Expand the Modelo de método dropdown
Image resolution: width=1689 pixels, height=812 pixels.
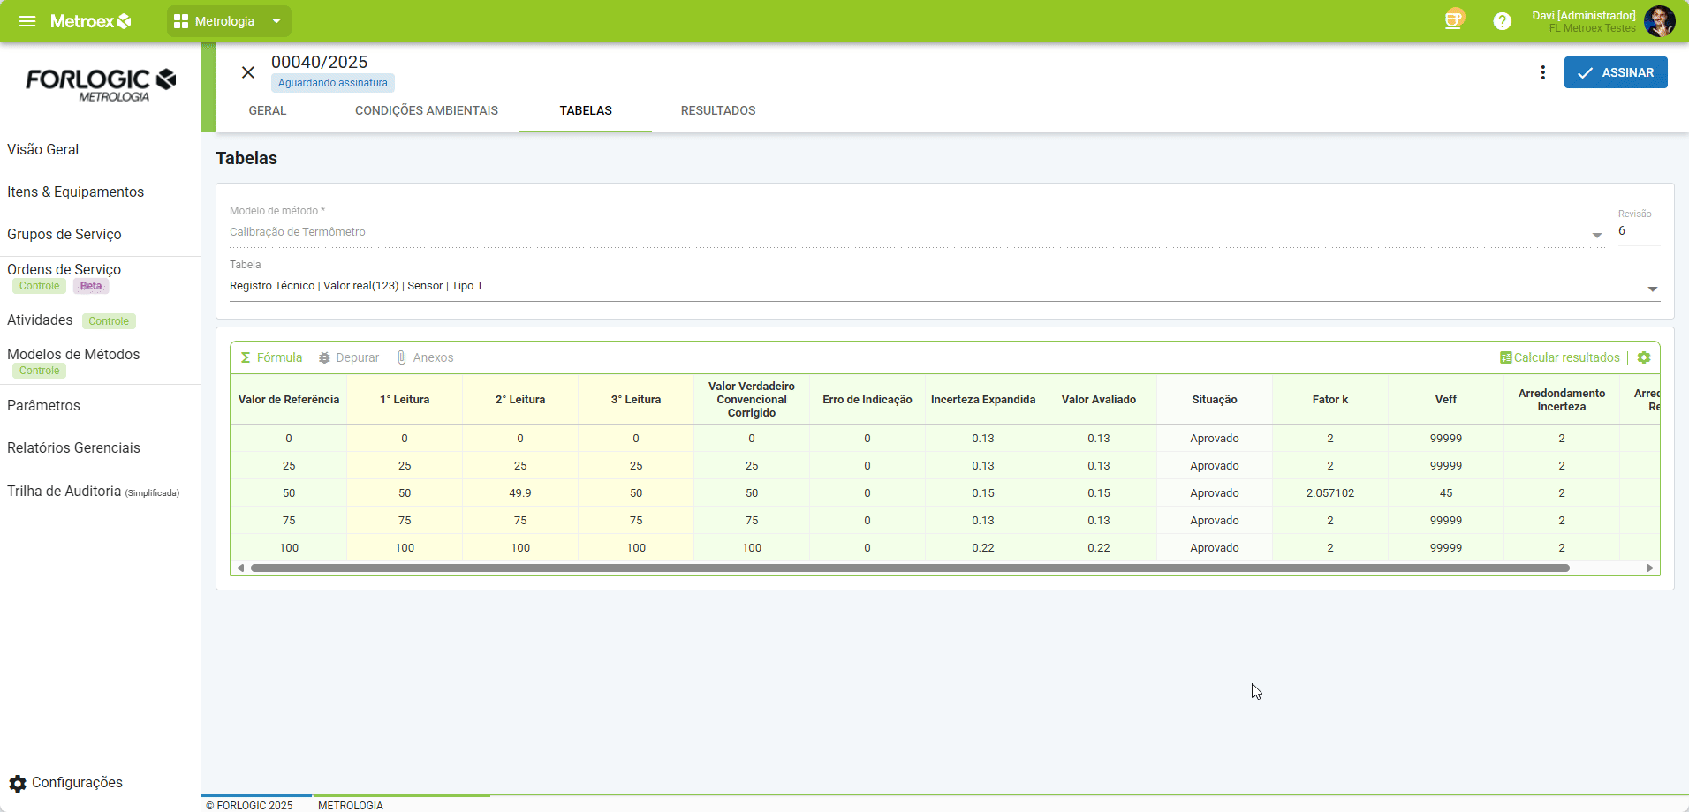1596,235
